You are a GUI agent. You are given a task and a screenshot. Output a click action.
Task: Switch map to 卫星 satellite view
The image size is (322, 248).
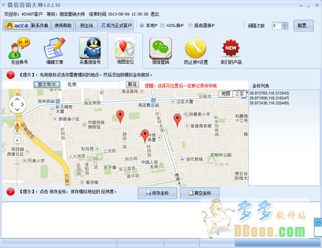(x=239, y=94)
